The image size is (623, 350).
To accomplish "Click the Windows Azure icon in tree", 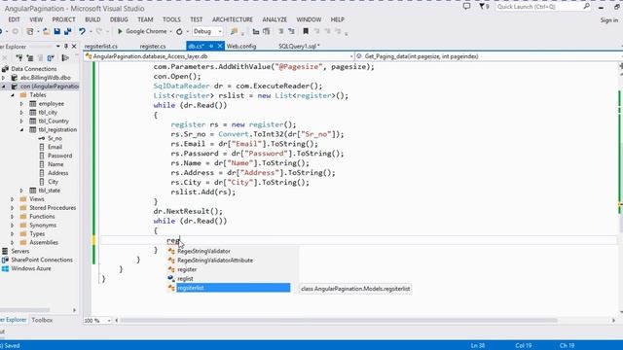I will click(x=5, y=268).
